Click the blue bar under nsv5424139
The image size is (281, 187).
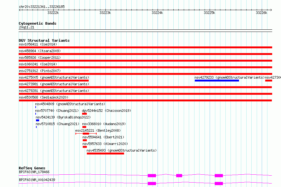pyautogui.click(x=38, y=120)
